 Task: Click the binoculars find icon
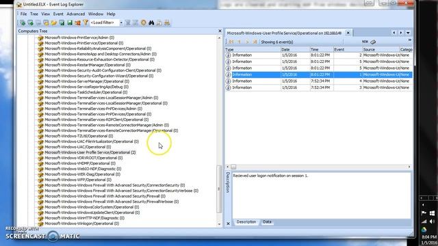click(x=151, y=23)
